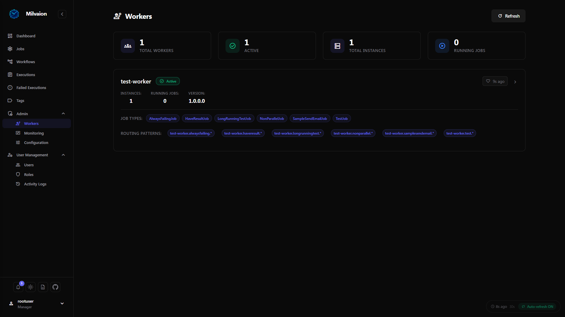565x317 pixels.
Task: Collapse sidebar with the arrow button
Action: pos(62,14)
